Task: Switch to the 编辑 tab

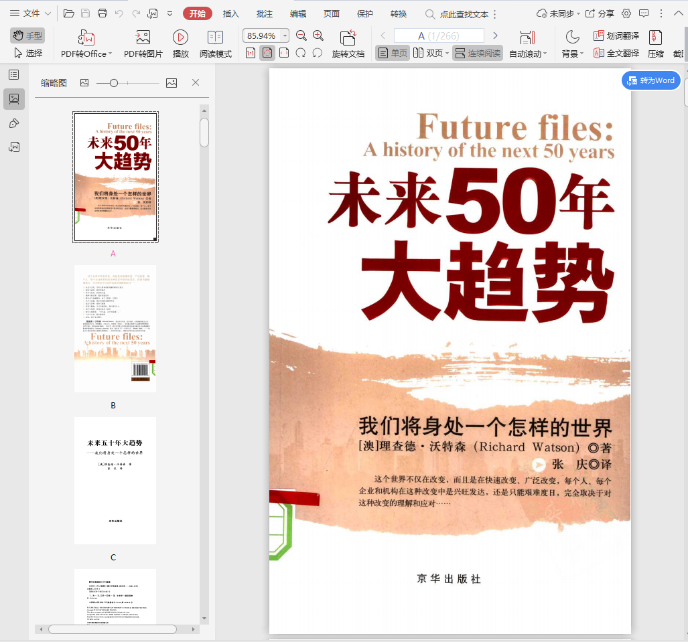Action: (298, 13)
